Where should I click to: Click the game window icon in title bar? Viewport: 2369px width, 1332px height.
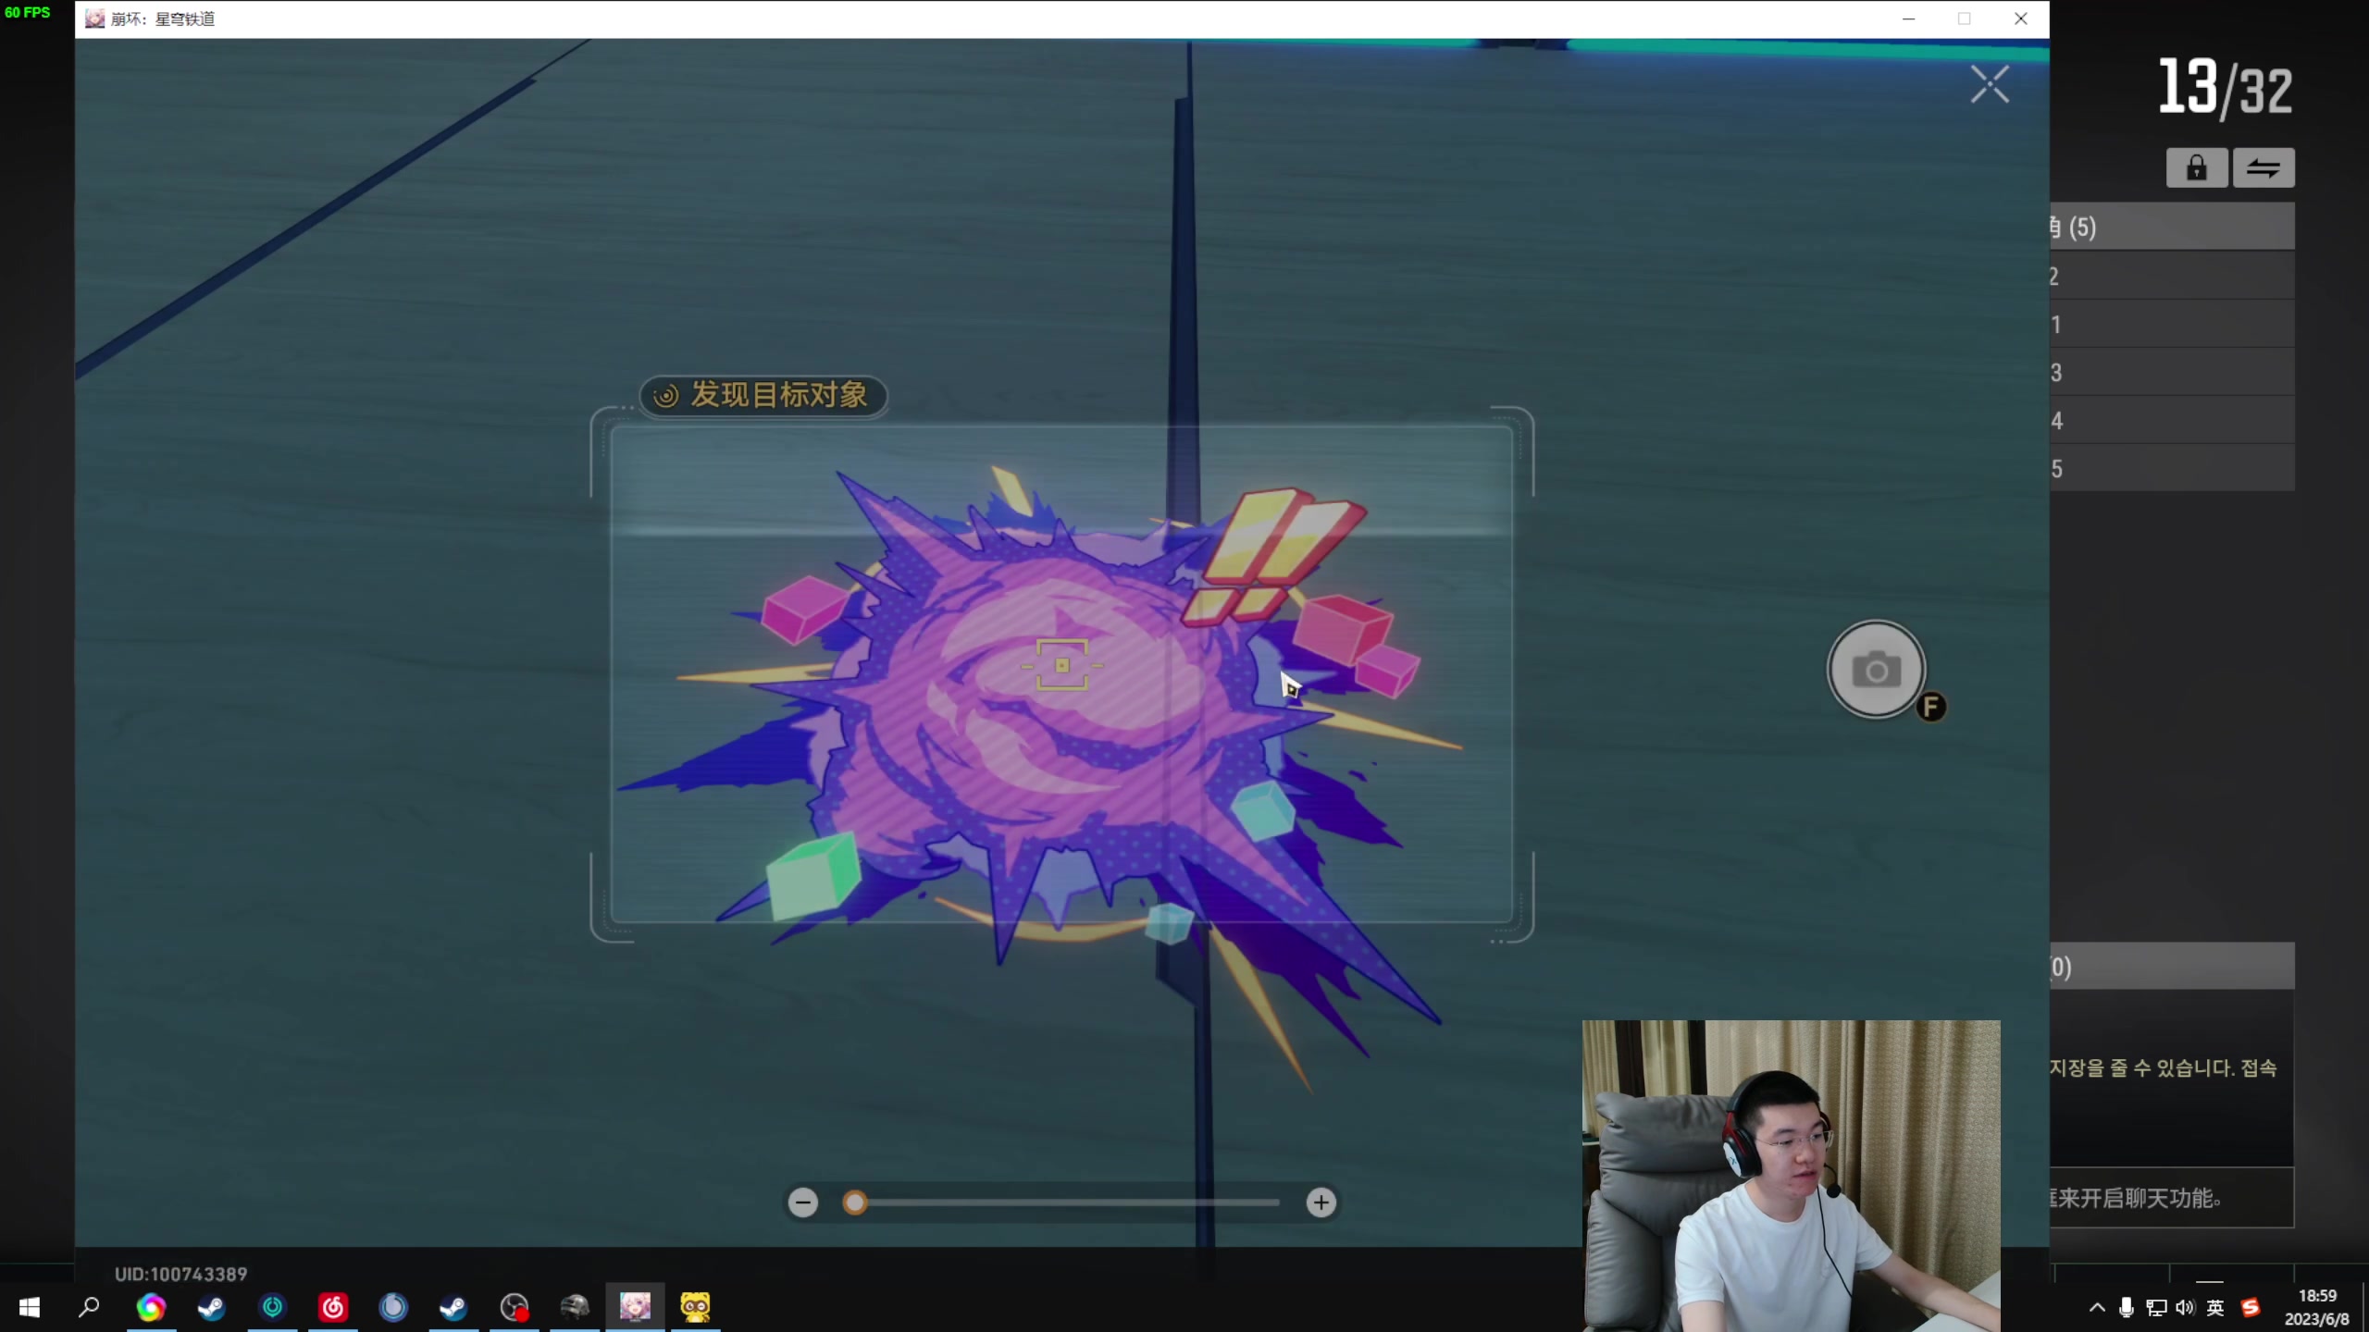pos(94,18)
